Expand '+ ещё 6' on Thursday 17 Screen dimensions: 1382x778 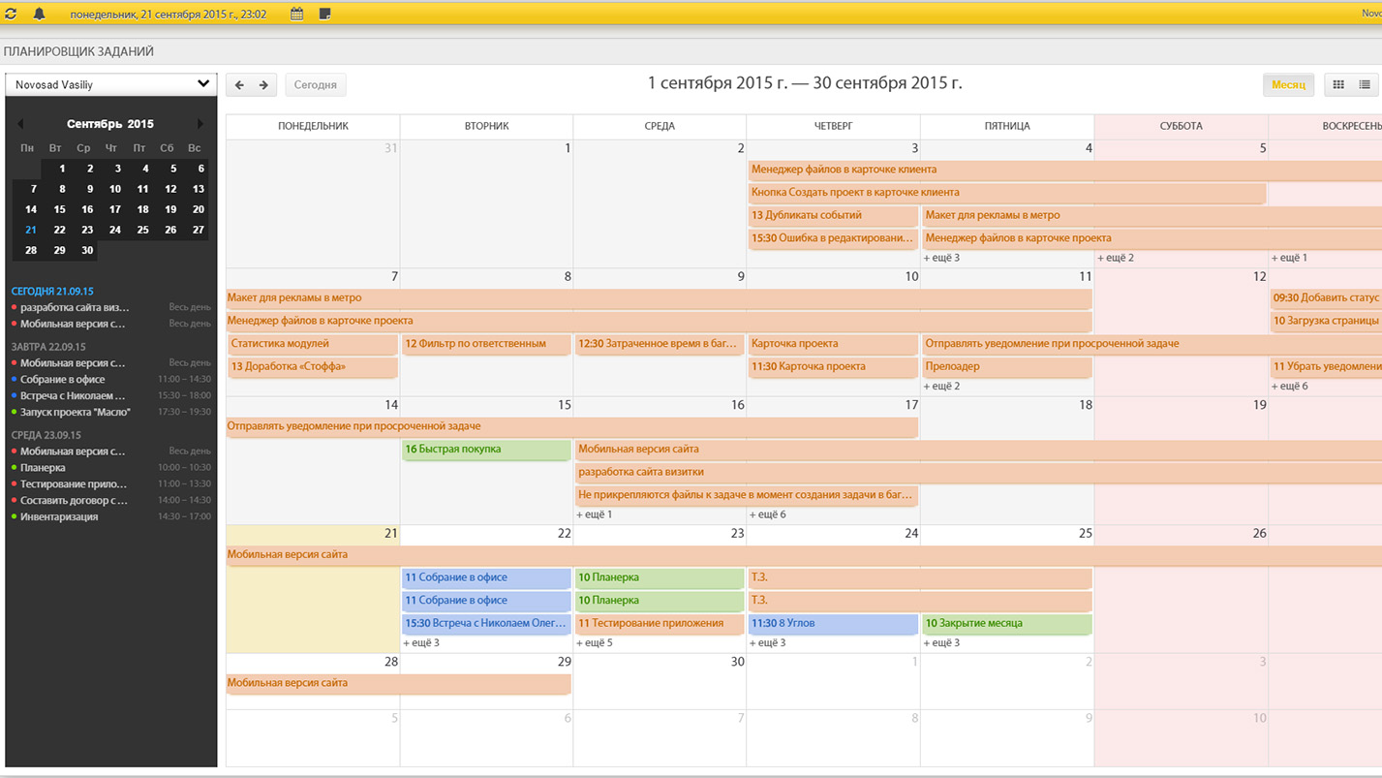(x=768, y=514)
